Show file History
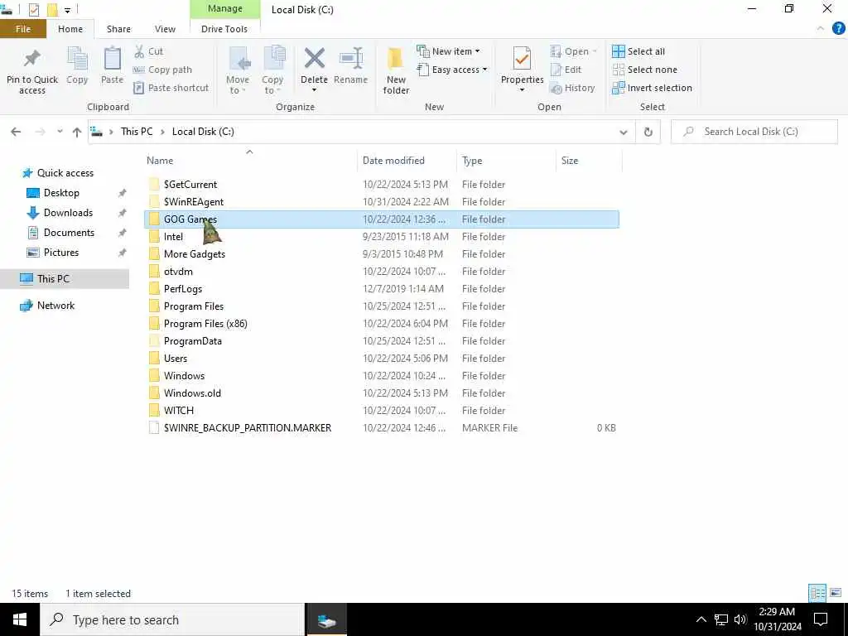 (572, 88)
